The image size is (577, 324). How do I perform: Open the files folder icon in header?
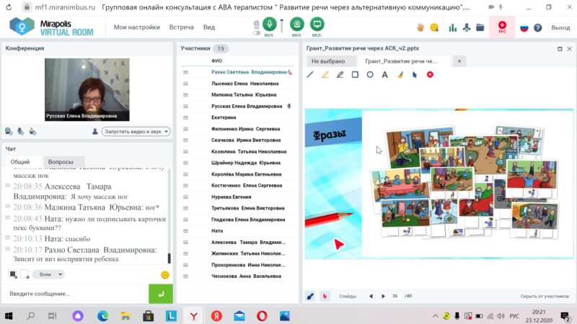coord(480,27)
